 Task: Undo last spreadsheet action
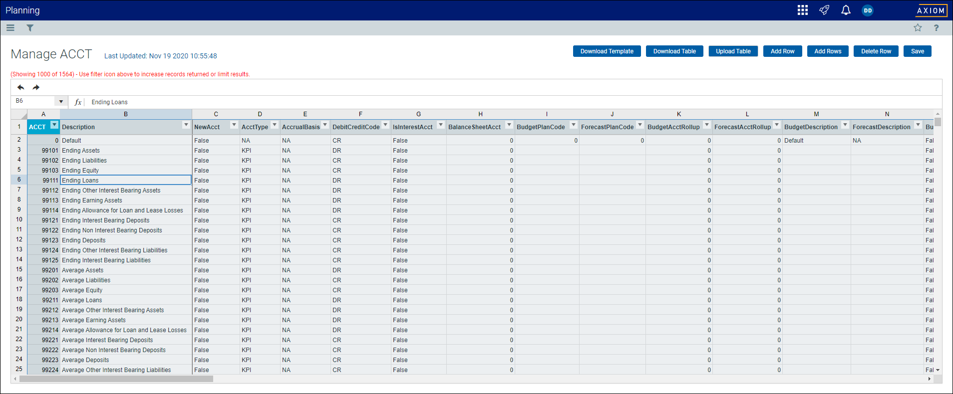[20, 87]
